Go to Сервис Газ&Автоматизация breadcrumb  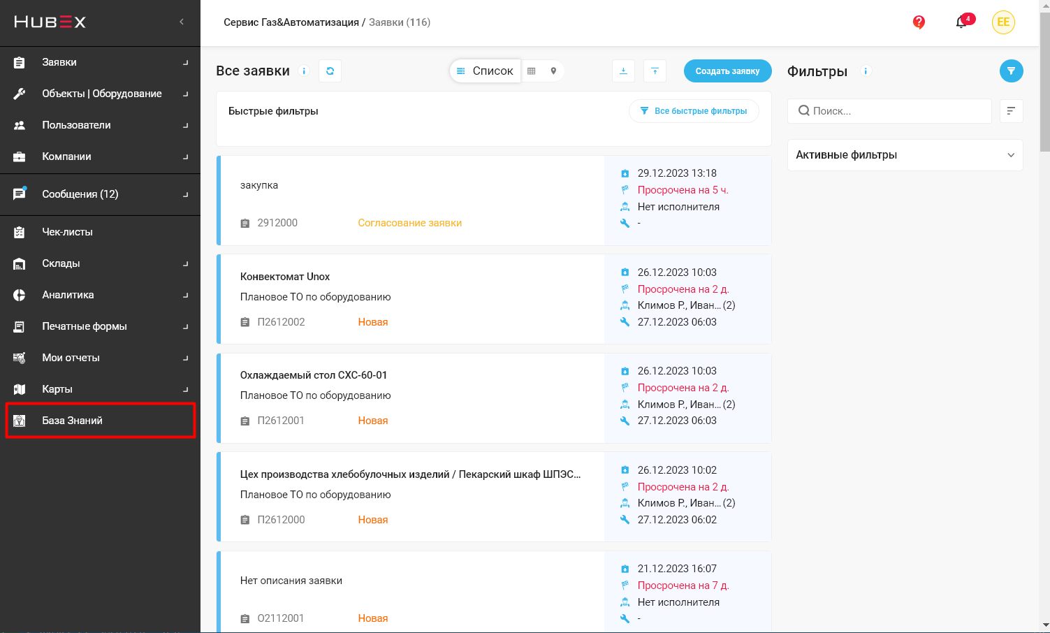click(x=291, y=22)
